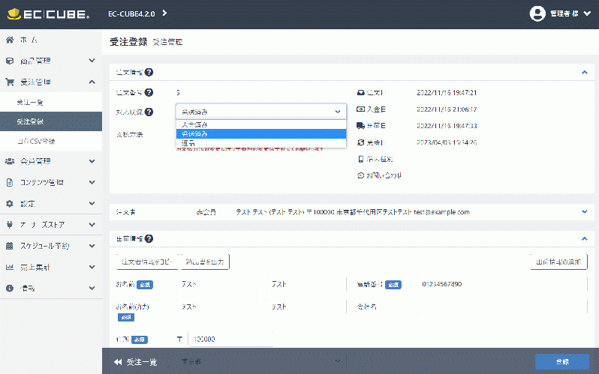Click the help icon next to 対応状況
Screen dimensions: 599x374
(x=149, y=112)
